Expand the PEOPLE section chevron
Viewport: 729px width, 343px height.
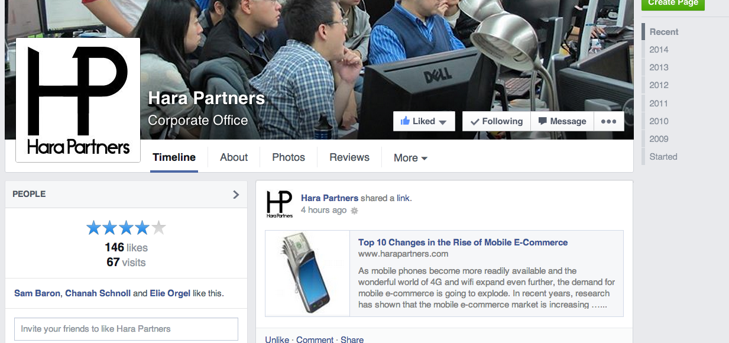point(236,194)
